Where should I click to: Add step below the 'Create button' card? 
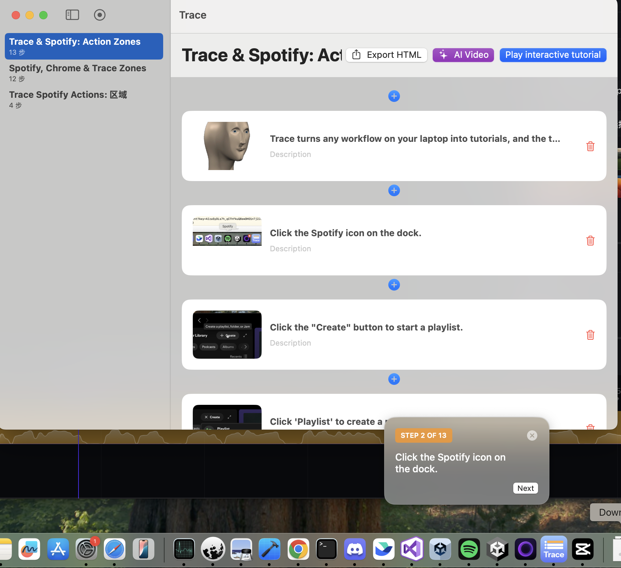pyautogui.click(x=394, y=379)
